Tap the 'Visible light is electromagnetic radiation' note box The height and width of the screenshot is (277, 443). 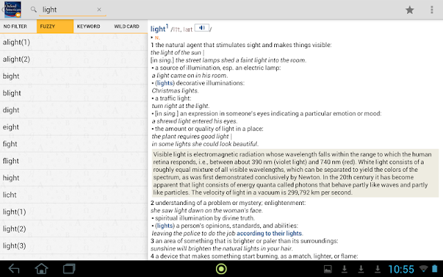click(x=296, y=173)
